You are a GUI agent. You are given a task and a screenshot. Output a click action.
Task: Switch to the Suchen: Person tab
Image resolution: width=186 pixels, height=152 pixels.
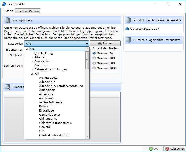[28, 11]
